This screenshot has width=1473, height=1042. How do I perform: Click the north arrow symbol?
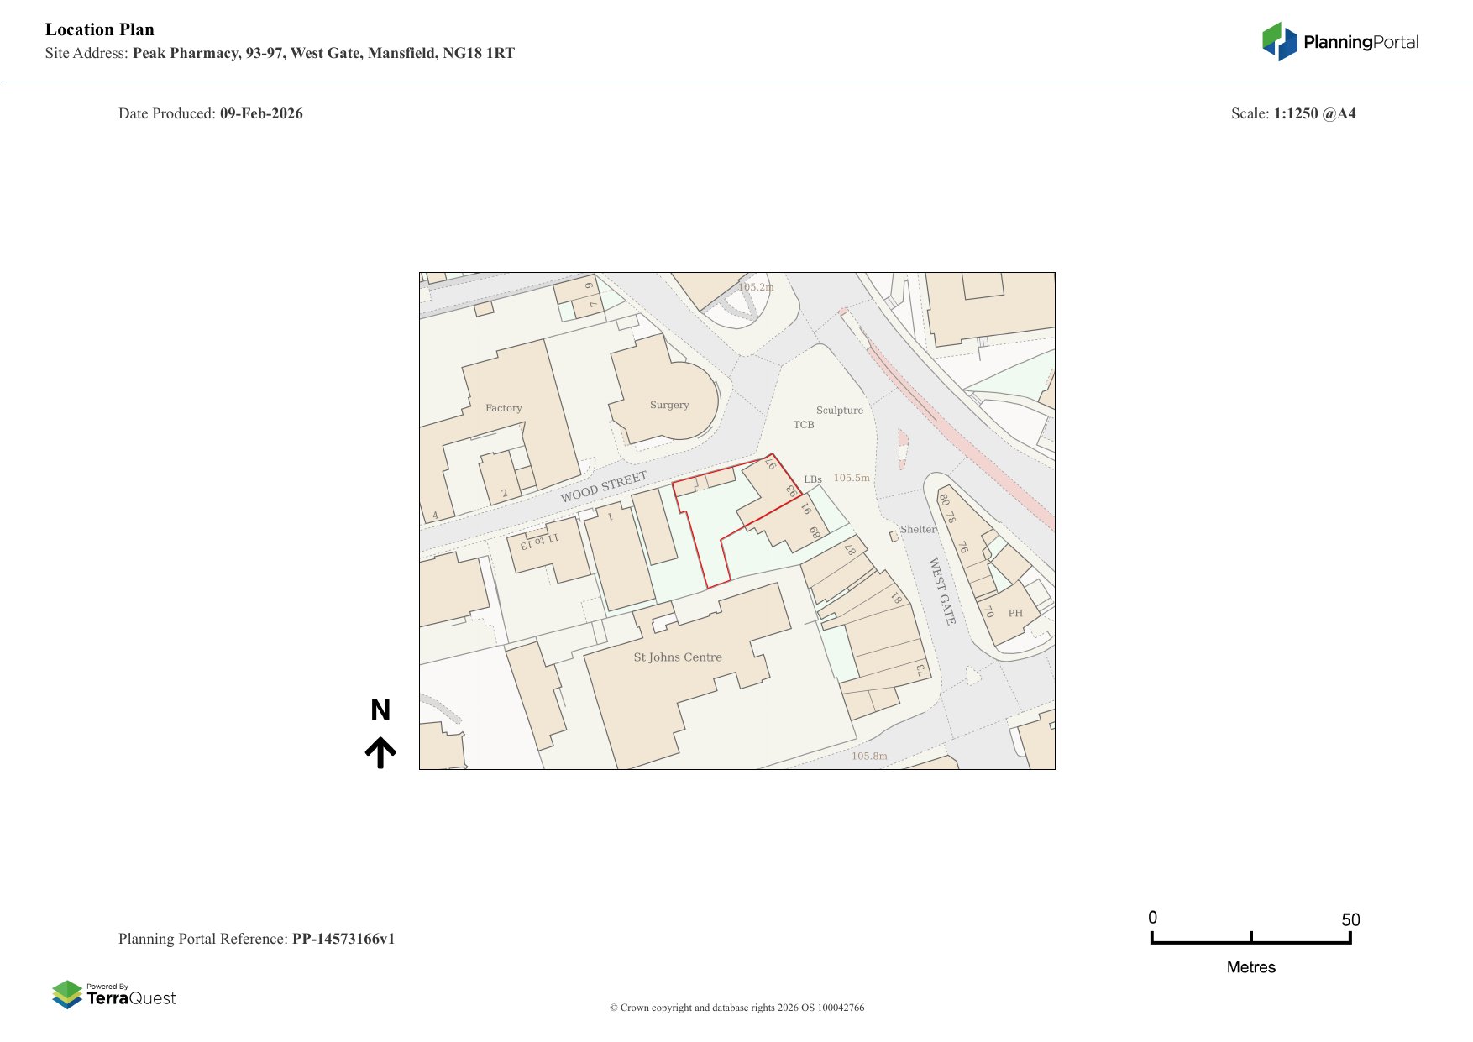380,752
